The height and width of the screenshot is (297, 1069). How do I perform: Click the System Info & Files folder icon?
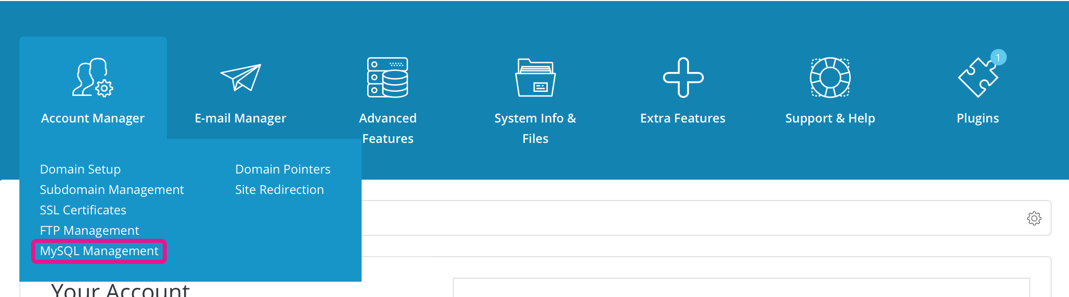pos(535,78)
